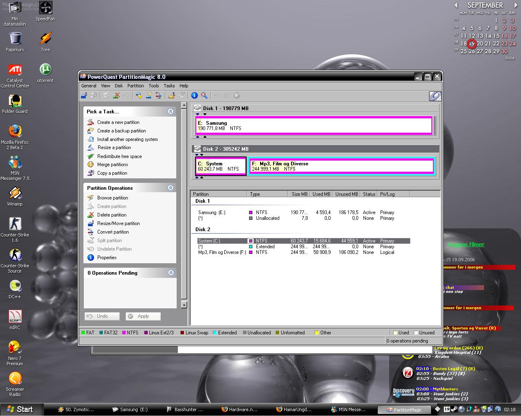Select the utorrent desktop icon
Screen dimensions: 521x416
coord(45,73)
